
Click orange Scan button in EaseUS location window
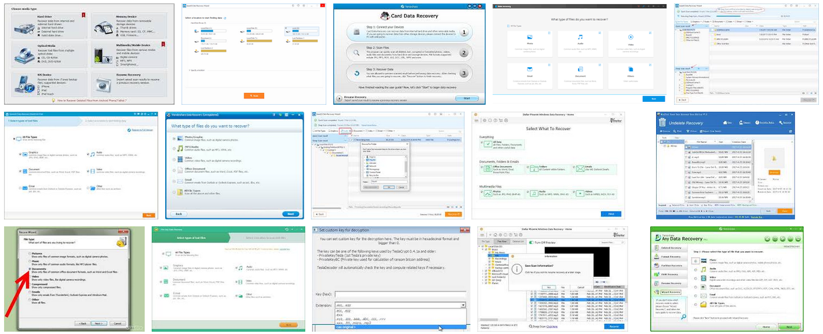click(253, 96)
